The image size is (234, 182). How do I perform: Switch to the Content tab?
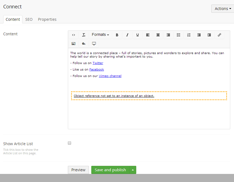point(13,19)
